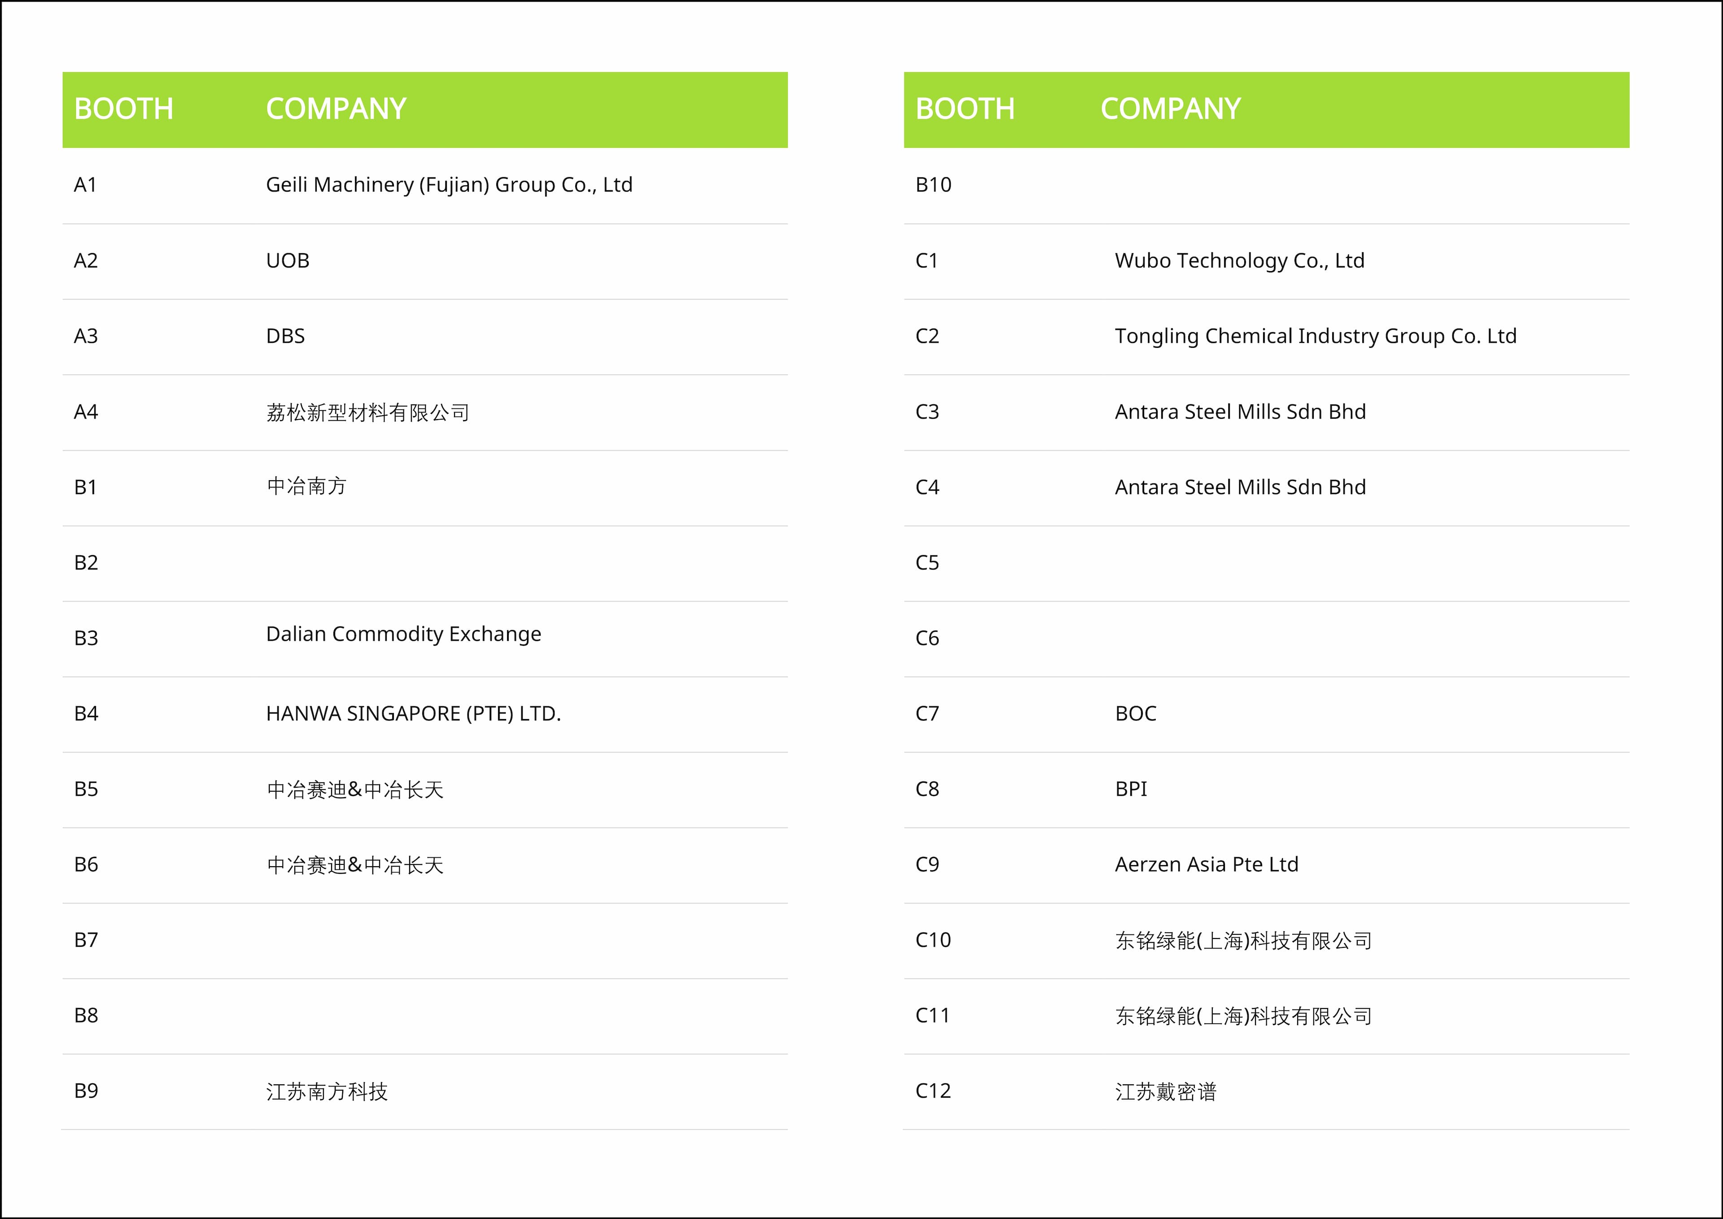Select booth cell C4
The width and height of the screenshot is (1723, 1219).
click(x=927, y=487)
